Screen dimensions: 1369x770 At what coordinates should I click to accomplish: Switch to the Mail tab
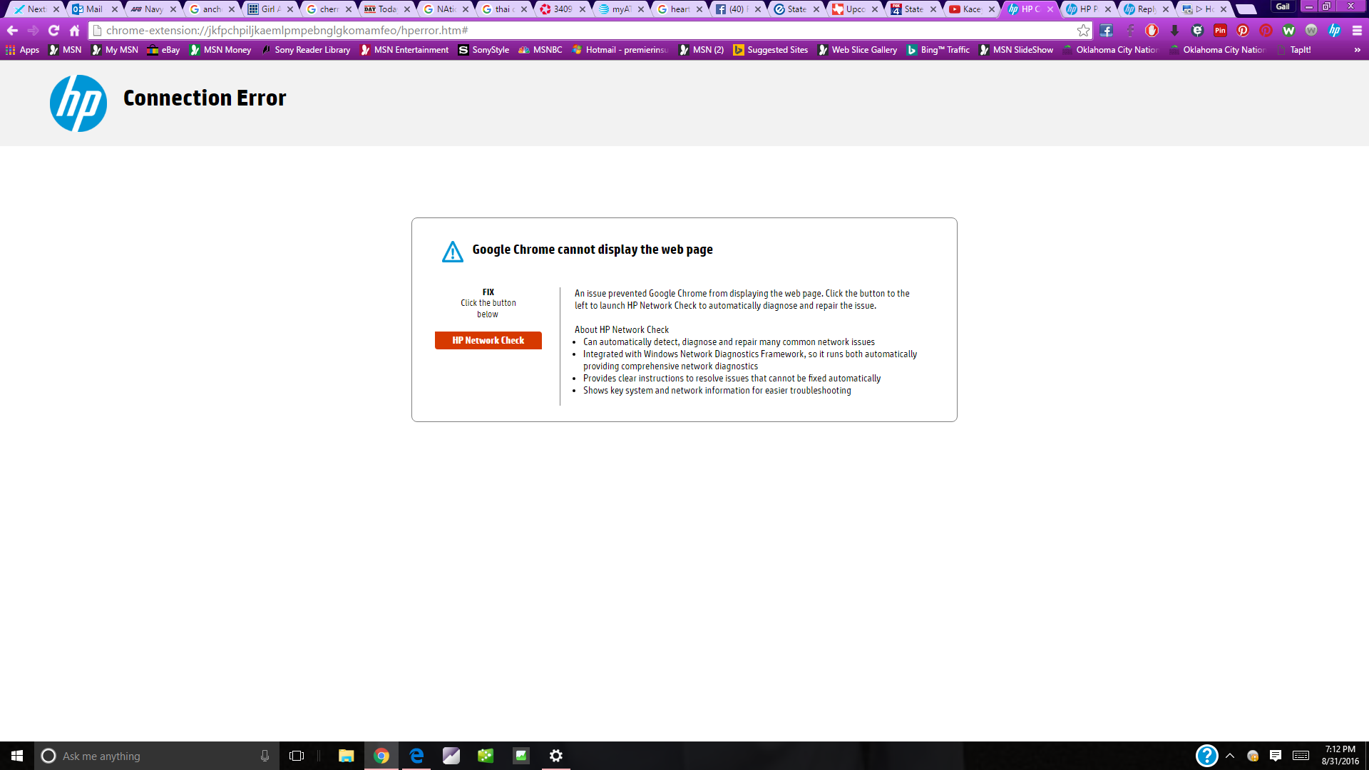click(x=93, y=9)
